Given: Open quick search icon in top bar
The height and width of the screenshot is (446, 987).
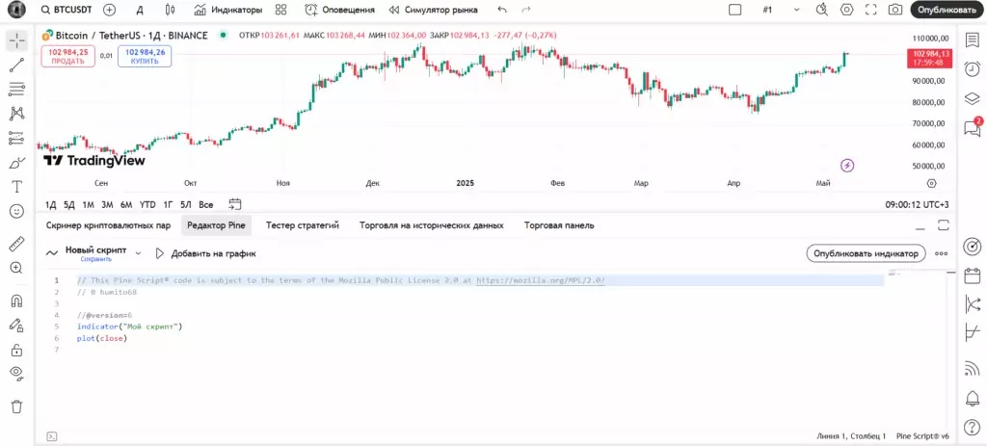Looking at the screenshot, I should [x=822, y=10].
